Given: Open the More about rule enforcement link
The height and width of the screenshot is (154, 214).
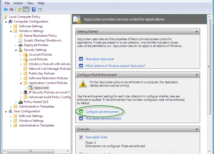Looking at the screenshot, I should (103, 118).
